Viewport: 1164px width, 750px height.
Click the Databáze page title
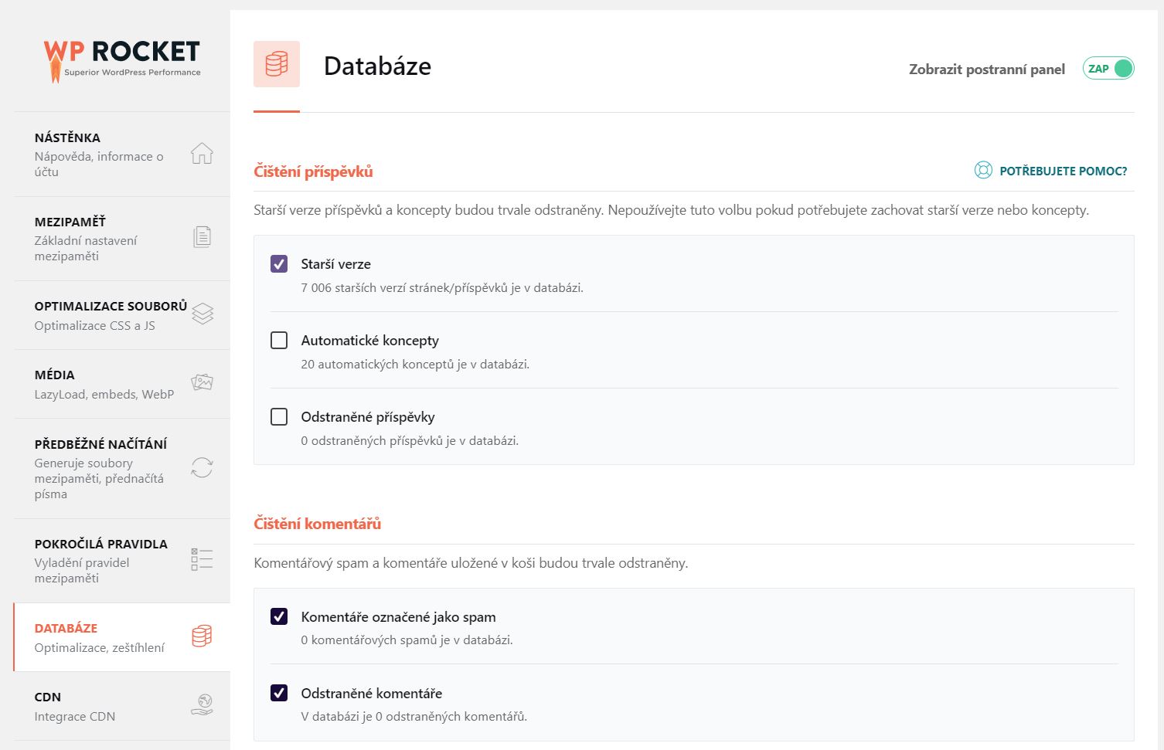tap(377, 66)
